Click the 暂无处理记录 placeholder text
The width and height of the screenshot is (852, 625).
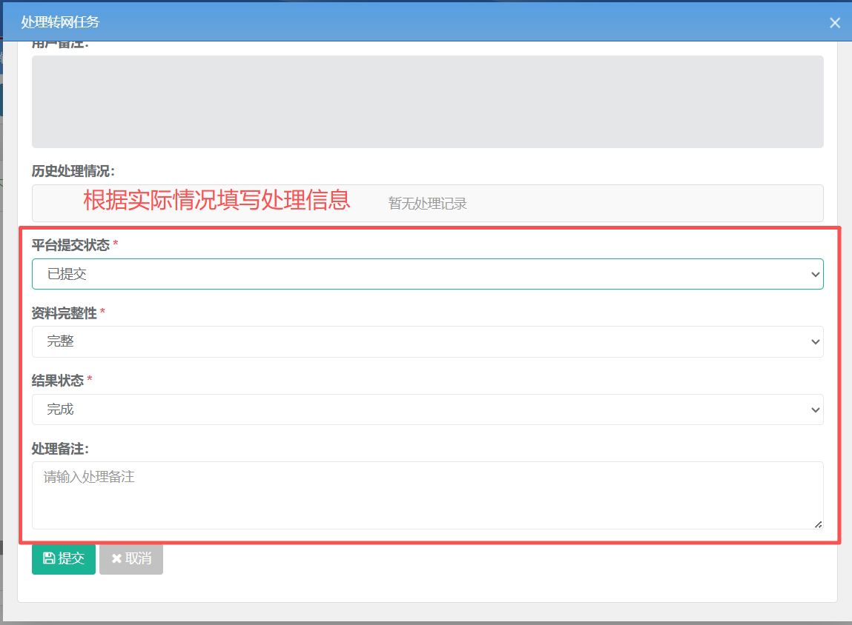[x=428, y=204]
